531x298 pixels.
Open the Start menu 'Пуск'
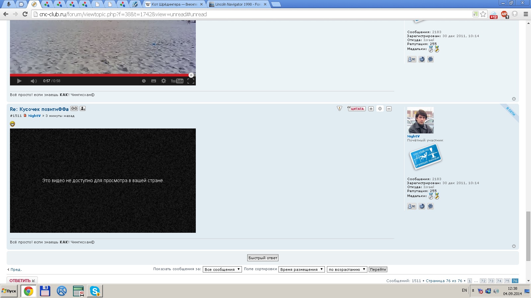(9, 291)
